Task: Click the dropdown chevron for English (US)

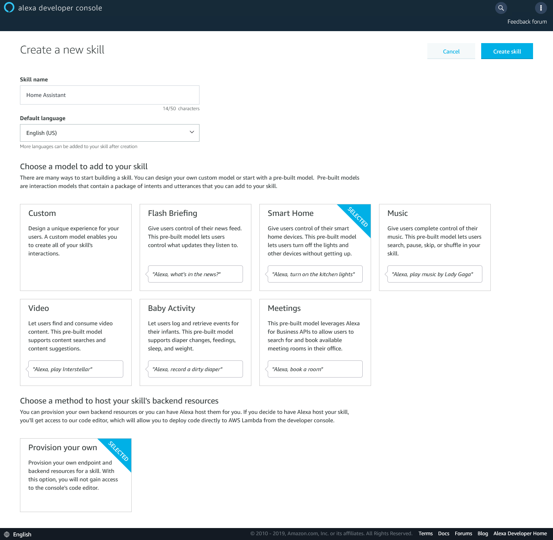Action: click(x=192, y=132)
